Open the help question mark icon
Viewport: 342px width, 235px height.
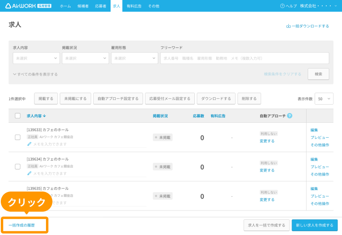click(x=282, y=6)
